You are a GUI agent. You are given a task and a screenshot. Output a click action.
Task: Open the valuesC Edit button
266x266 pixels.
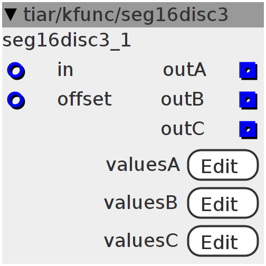point(223,241)
